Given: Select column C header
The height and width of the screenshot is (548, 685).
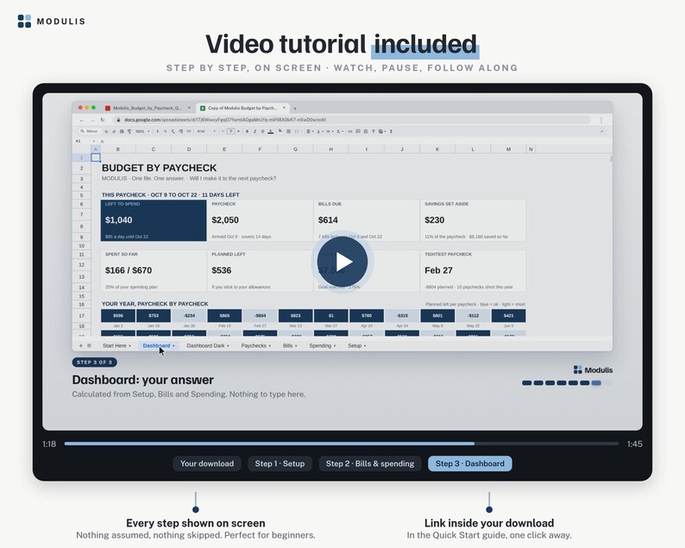Looking at the screenshot, I should (154, 149).
